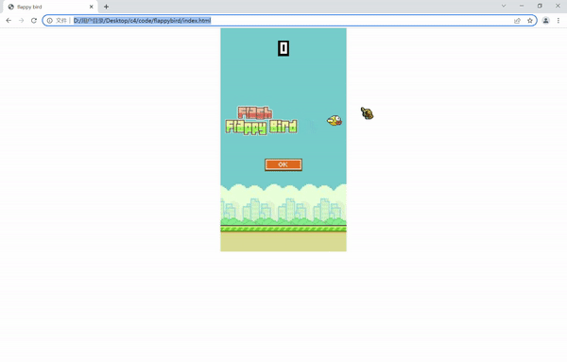Image resolution: width=567 pixels, height=362 pixels.
Task: Open the tab search dropdown
Action: 504,6
